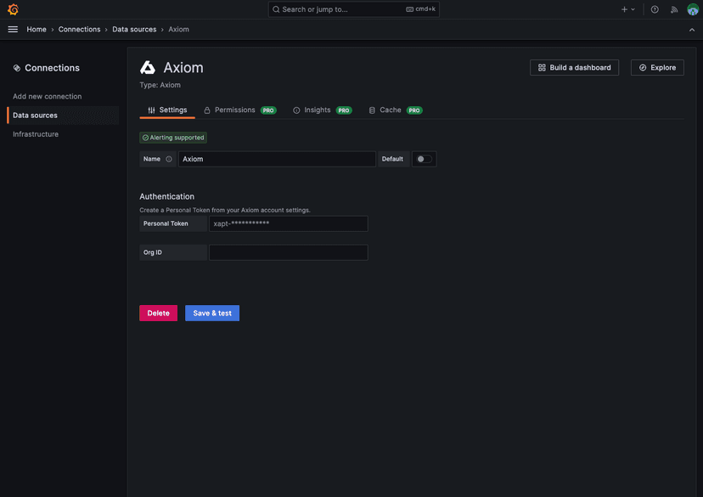Screen dimensions: 703x497
Task: Open Explore for this data source
Action: click(x=656, y=66)
